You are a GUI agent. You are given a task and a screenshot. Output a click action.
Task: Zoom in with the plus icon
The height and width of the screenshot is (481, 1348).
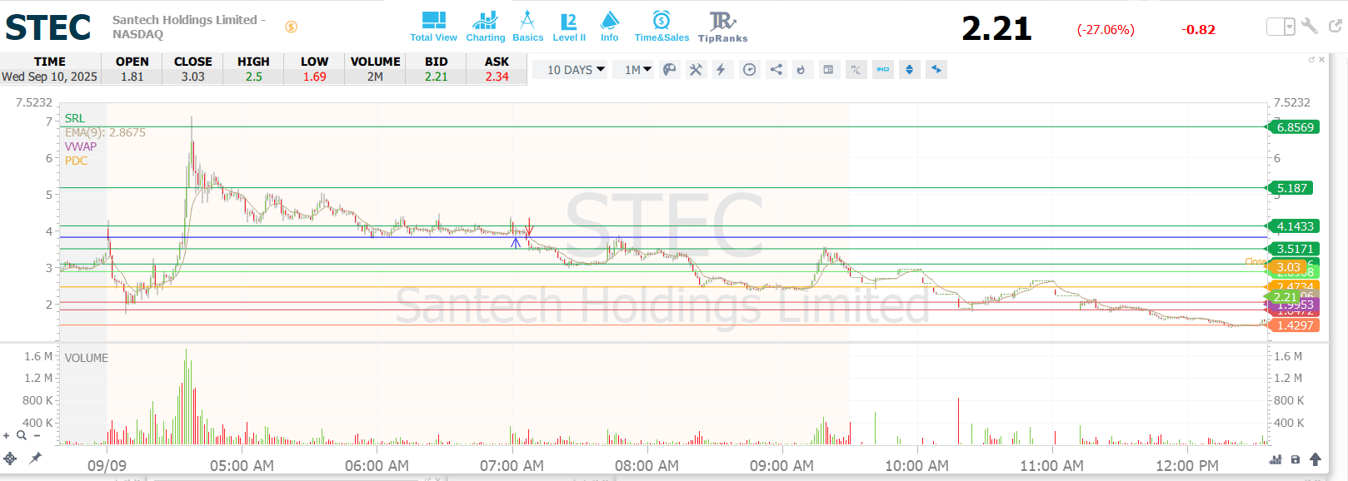(x=7, y=435)
